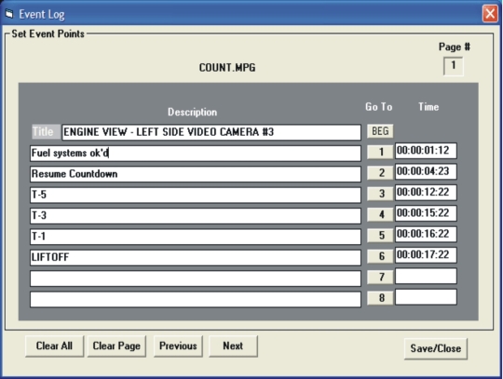This screenshot has width=503, height=379.
Task: Go to event point 5
Action: click(x=380, y=235)
